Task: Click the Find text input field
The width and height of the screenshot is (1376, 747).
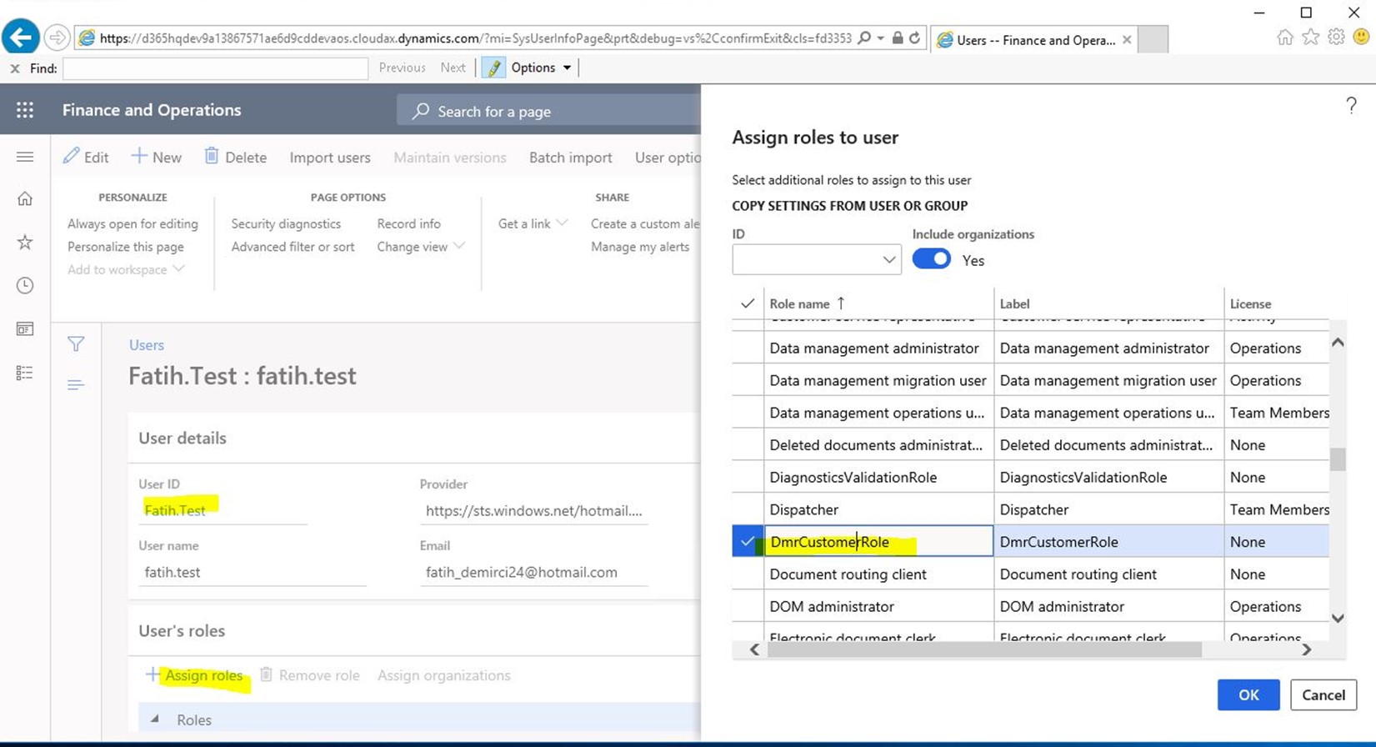Action: 215,68
